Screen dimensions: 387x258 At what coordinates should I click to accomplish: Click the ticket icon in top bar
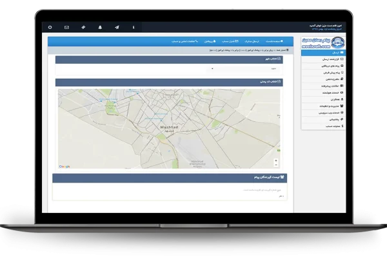coord(83,27)
